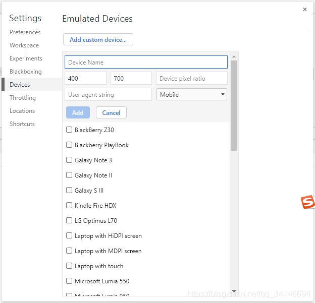Open the Mobile device type dropdown
This screenshot has width=315, height=303.
[x=192, y=94]
